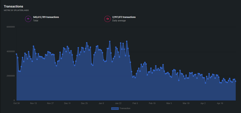Toggle the Transaction legend swatch
The width and height of the screenshot is (241, 113).
click(115, 109)
